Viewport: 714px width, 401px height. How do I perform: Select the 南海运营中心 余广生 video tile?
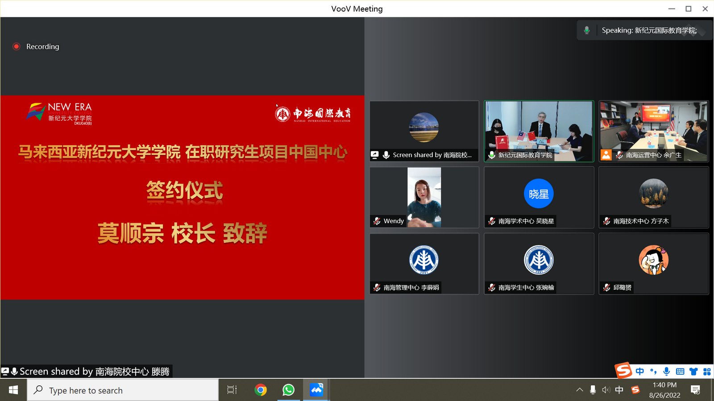(x=654, y=131)
